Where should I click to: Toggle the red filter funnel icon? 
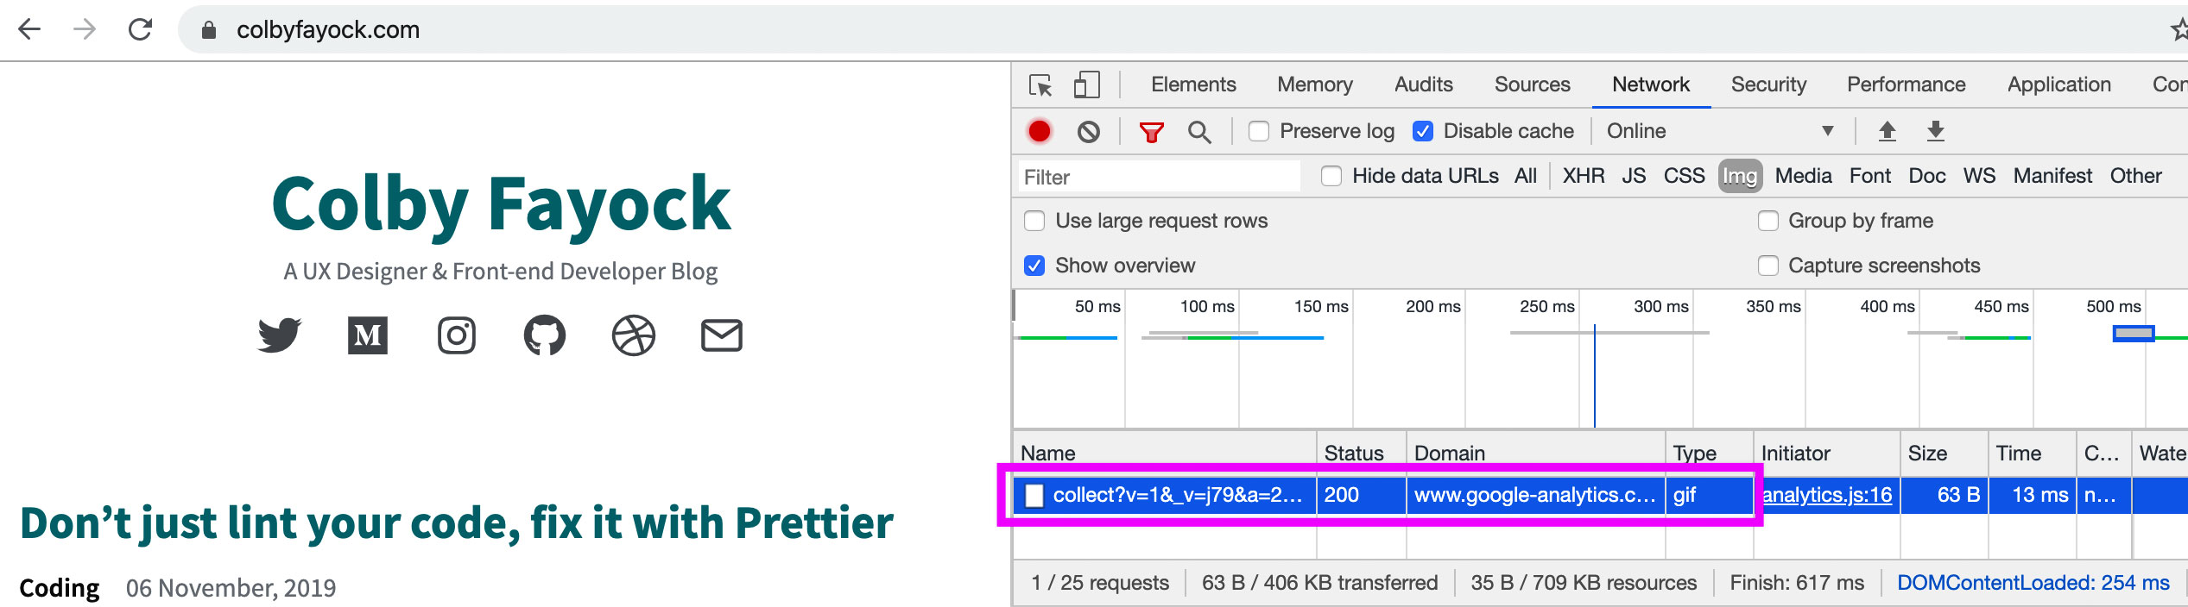[x=1151, y=132]
